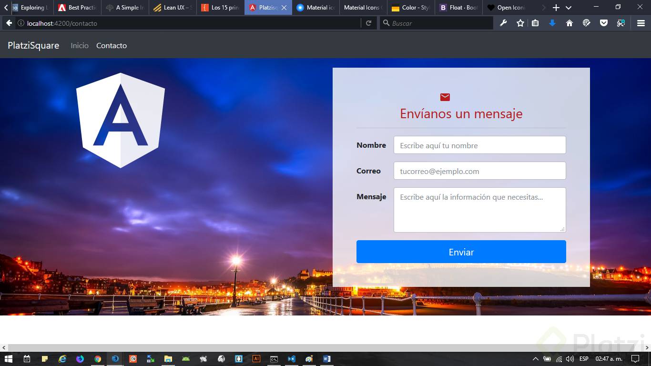Reload the page with the refresh icon
The image size is (651, 366).
click(368, 22)
